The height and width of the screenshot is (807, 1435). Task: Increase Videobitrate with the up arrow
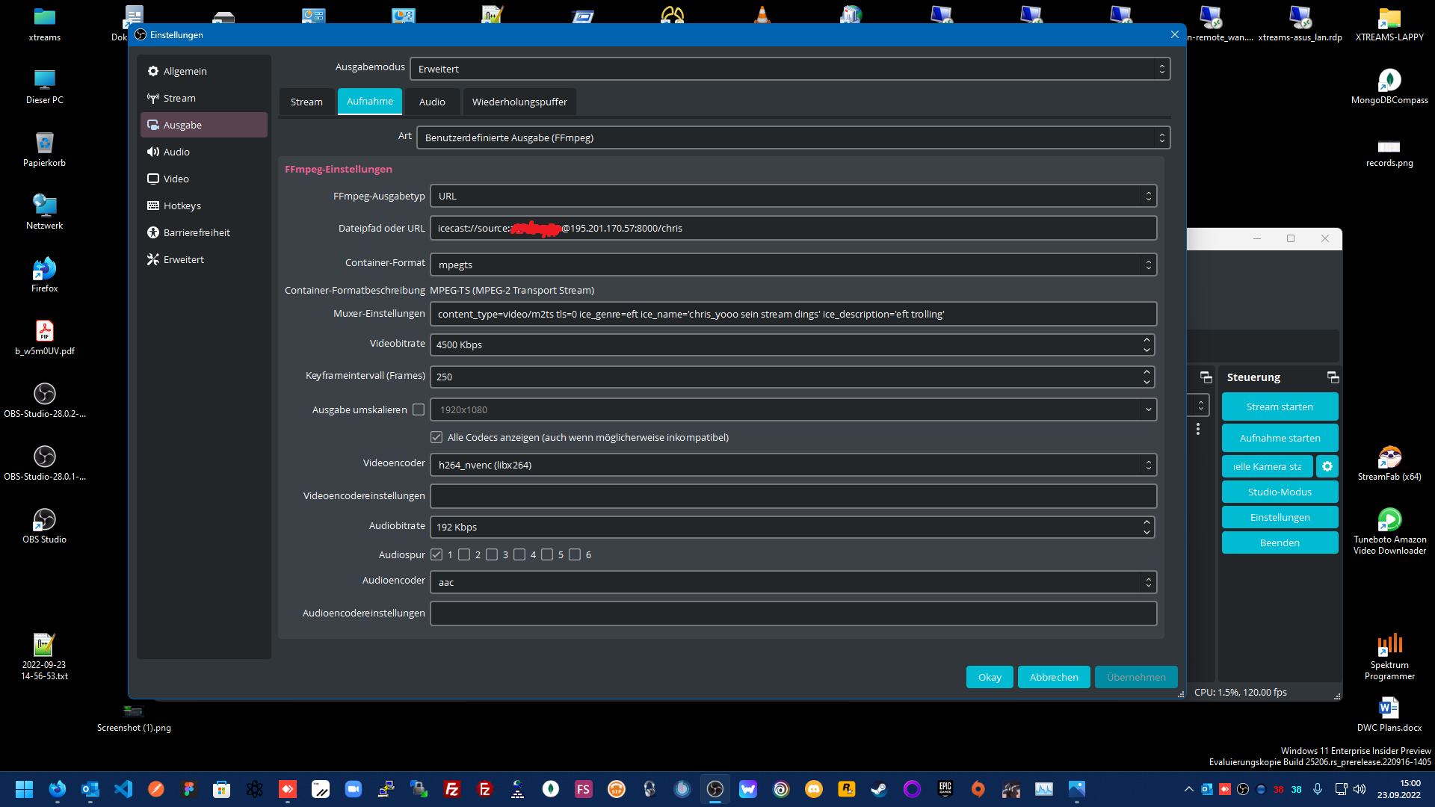pyautogui.click(x=1147, y=340)
